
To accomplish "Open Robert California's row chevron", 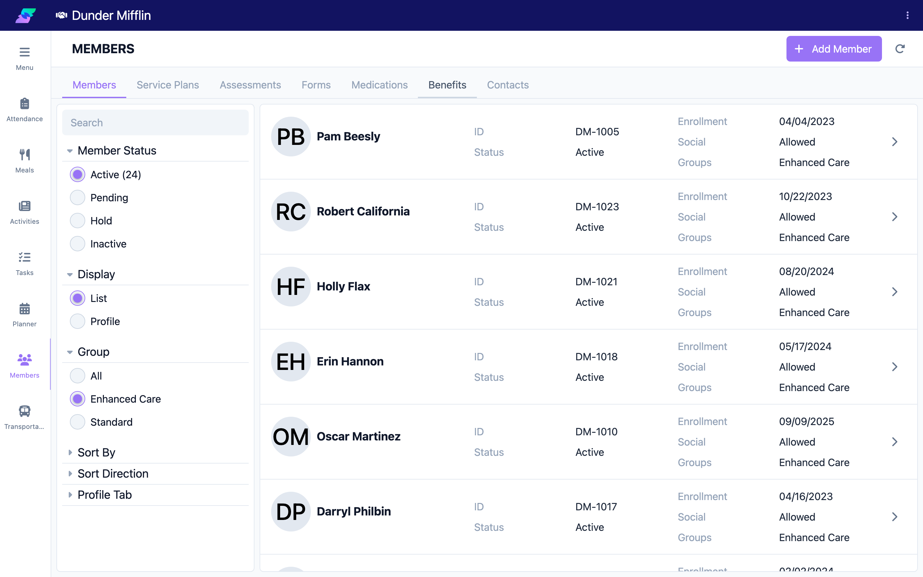I will pos(895,217).
